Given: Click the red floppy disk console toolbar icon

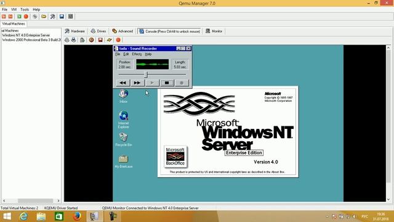Looking at the screenshot, I should click(100, 39).
